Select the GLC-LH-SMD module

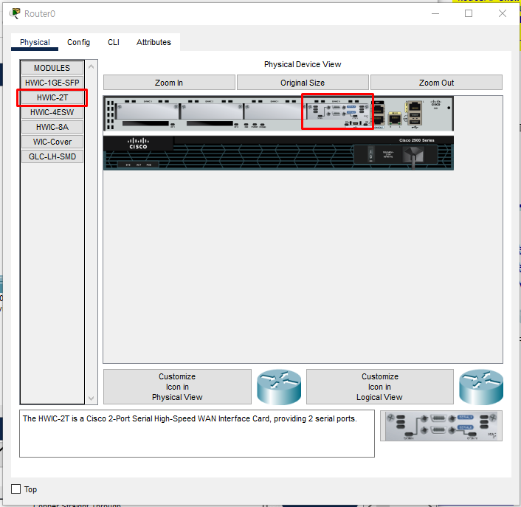point(52,156)
